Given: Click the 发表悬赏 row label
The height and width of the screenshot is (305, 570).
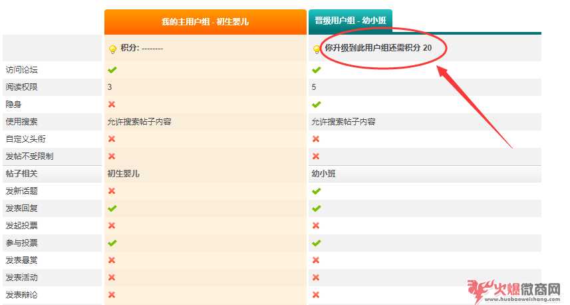Looking at the screenshot, I should 21,260.
